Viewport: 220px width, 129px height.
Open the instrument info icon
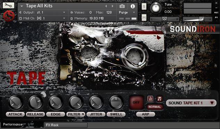[x=132, y=6]
